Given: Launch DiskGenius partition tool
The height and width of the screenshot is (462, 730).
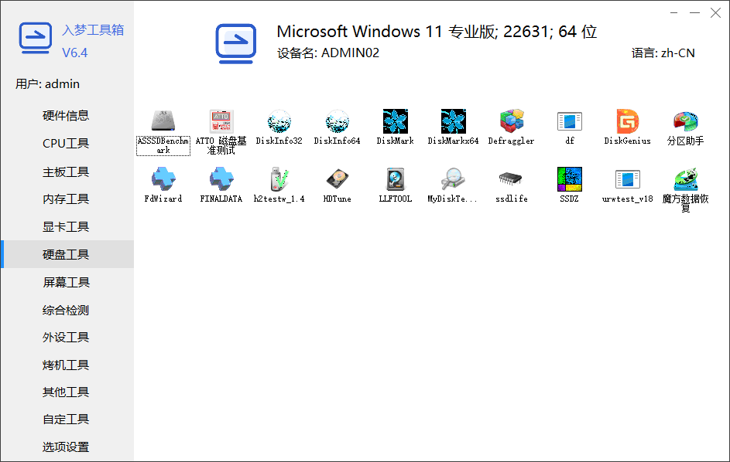Looking at the screenshot, I should (x=627, y=127).
